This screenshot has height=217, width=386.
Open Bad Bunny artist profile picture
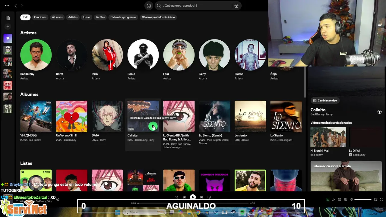point(36,55)
